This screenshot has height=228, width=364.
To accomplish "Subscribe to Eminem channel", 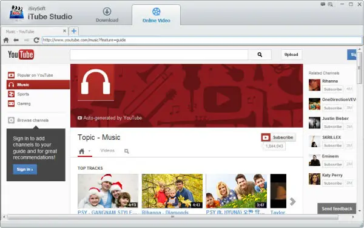I will [332, 164].
